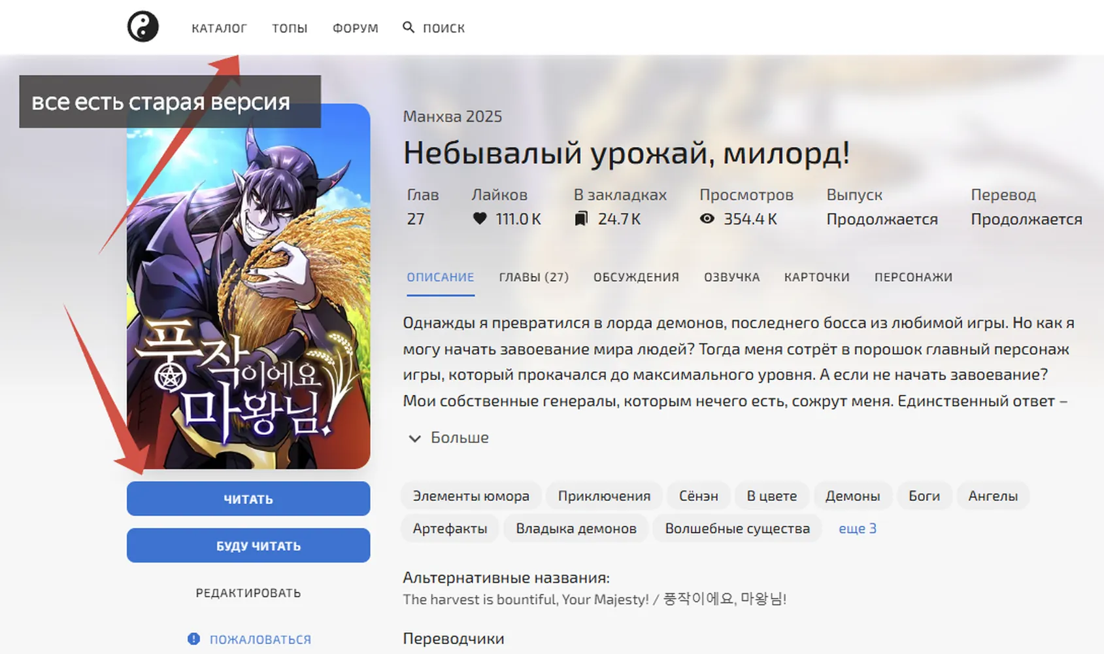Screen dimensions: 1104x654
Task: Select the Элементы юмора tag
Action: [471, 496]
